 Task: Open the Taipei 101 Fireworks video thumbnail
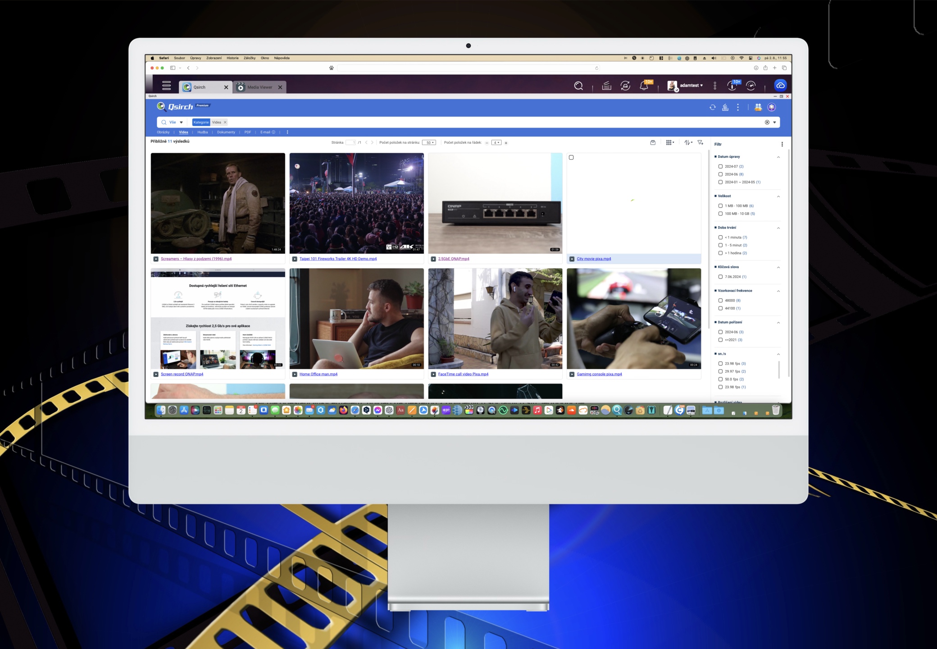coord(356,203)
